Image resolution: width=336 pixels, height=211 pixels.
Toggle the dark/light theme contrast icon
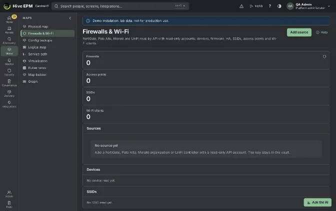pos(279,6)
